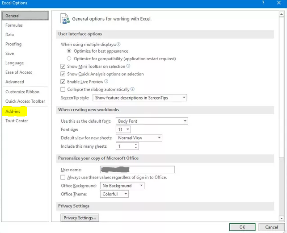Screen dimensions: 287x233
Task: Click info icon next to Enable Live Preview
Action: (106, 81)
